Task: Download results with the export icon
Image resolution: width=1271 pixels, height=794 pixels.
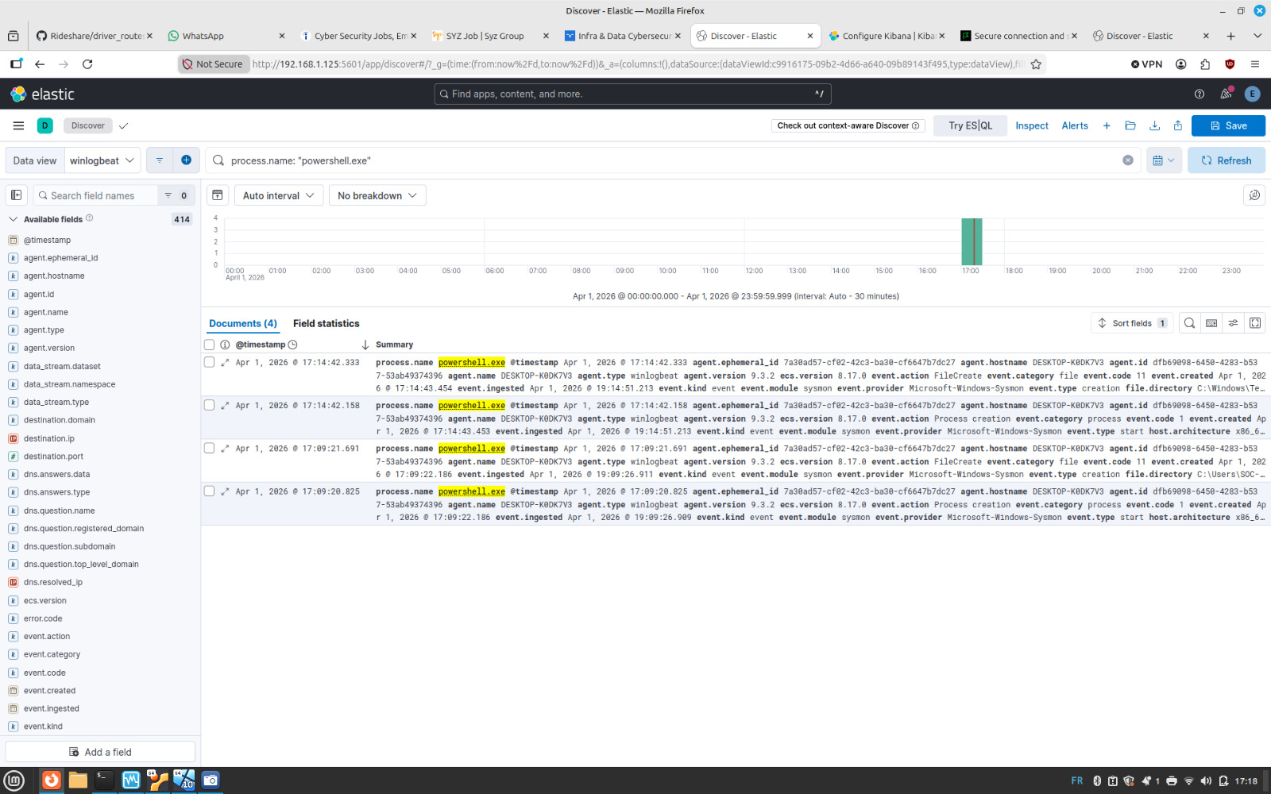Action: pyautogui.click(x=1154, y=125)
